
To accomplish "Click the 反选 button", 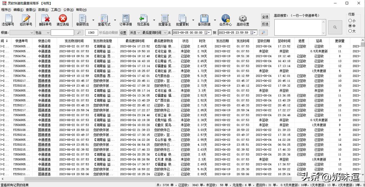I will pyautogui.click(x=265, y=24).
